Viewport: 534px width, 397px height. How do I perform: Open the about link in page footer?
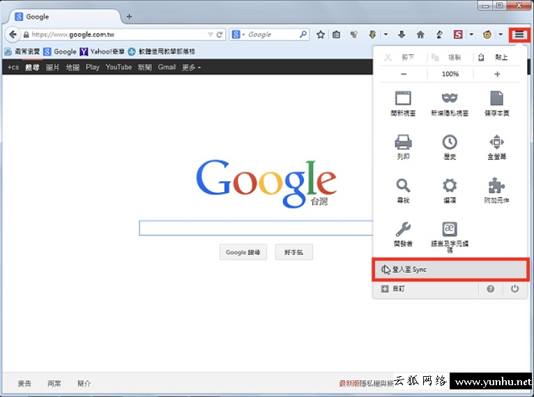(84, 383)
